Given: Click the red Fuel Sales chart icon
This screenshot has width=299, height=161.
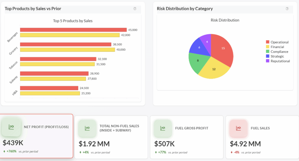Looking at the screenshot, I should (238, 128).
